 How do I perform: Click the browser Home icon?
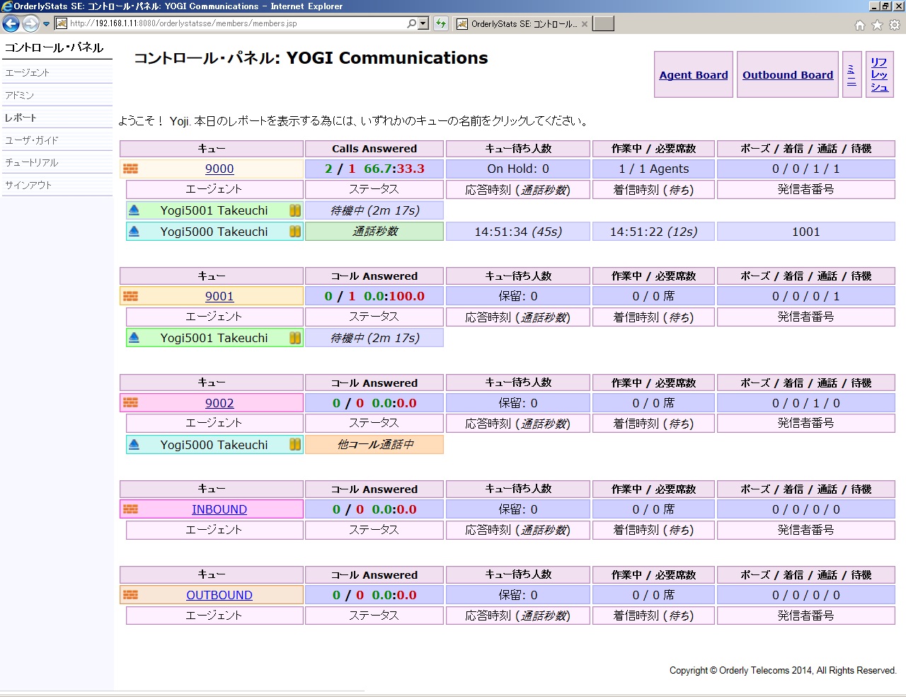point(859,25)
